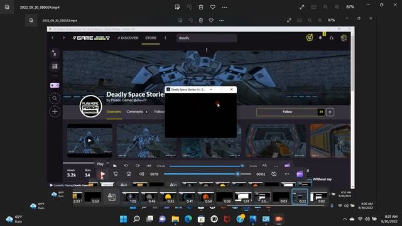The height and width of the screenshot is (226, 402).
Task: Click Game Jolt sidebar plus circle icon
Action: pos(55,112)
